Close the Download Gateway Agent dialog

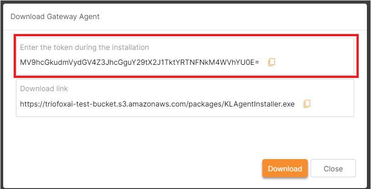(333, 168)
